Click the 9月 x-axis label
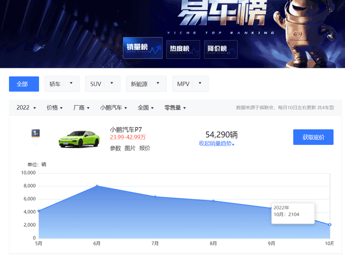 tap(272, 243)
